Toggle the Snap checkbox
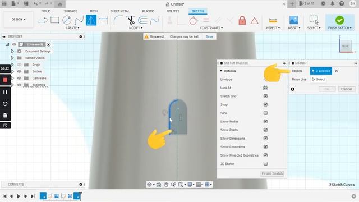 click(x=265, y=105)
